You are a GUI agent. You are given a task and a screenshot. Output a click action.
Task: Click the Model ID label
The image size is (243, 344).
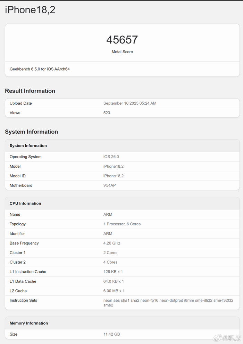(17, 176)
